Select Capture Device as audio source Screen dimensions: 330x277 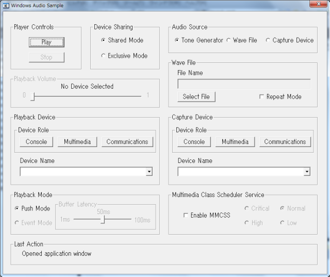point(268,40)
